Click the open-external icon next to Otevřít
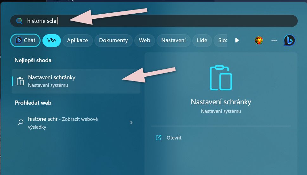The width and height of the screenshot is (307, 175). (x=158, y=138)
